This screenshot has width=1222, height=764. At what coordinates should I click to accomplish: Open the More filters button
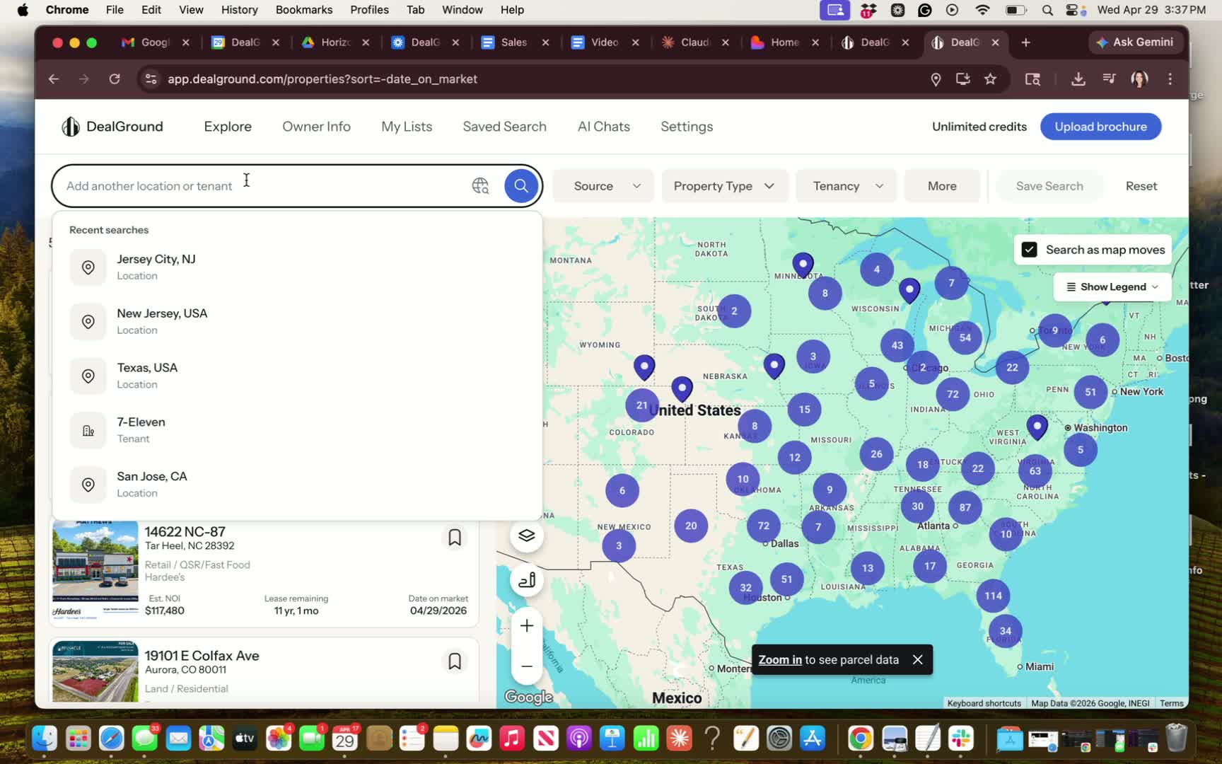point(942,186)
